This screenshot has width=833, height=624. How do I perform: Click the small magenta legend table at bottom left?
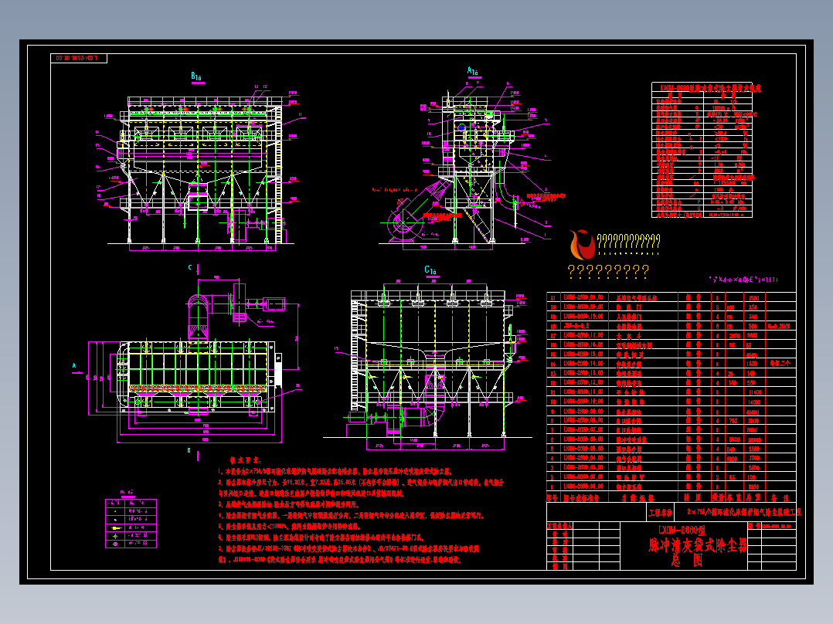coord(131,523)
